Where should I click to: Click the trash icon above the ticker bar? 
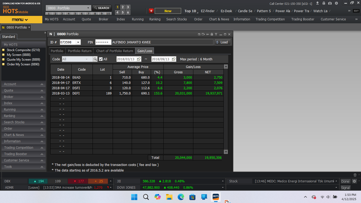click(355, 175)
